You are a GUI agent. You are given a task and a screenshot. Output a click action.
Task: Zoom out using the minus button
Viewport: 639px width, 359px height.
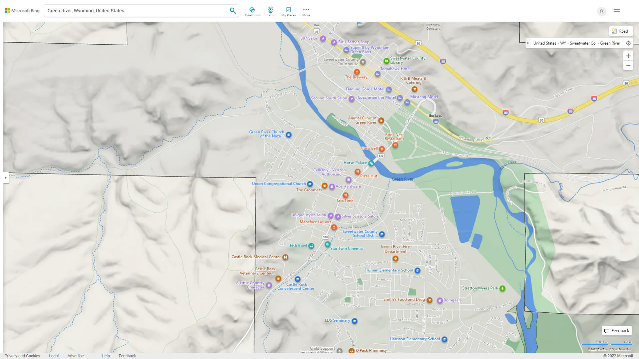coord(628,65)
